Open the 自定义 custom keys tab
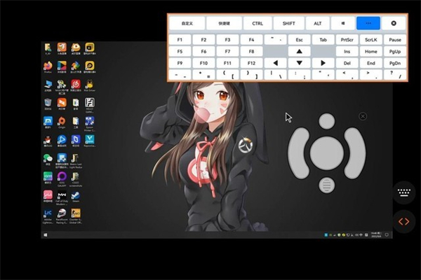 coord(187,23)
